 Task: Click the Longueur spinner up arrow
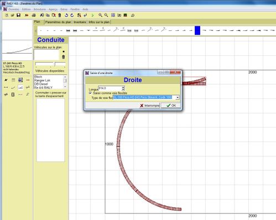pos(123,87)
